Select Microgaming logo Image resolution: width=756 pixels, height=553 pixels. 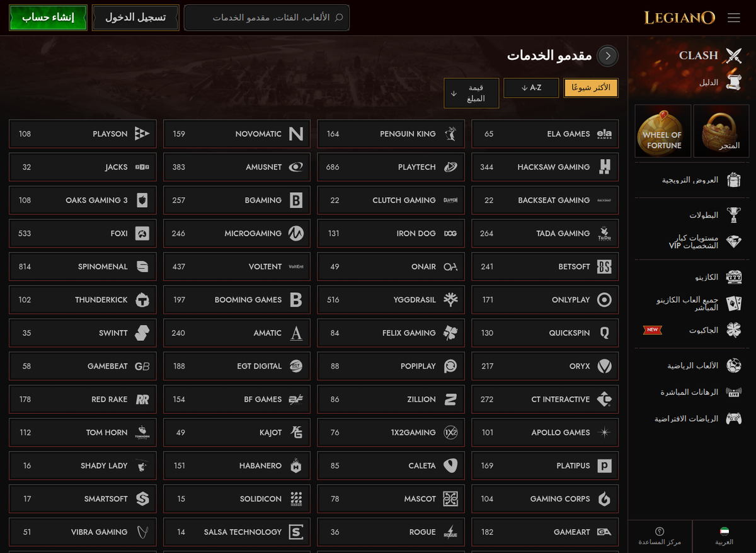tap(296, 234)
